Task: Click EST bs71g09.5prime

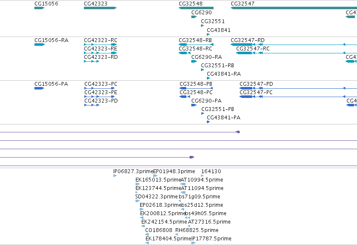Action: click(x=199, y=197)
